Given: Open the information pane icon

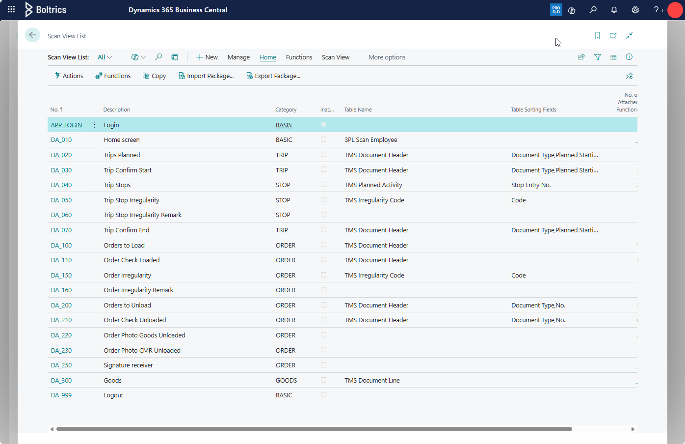Looking at the screenshot, I should (629, 57).
